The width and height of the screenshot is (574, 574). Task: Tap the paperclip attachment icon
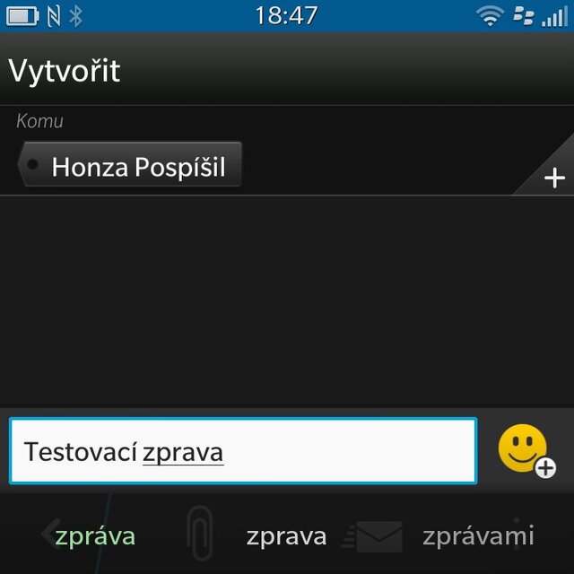pos(199,534)
